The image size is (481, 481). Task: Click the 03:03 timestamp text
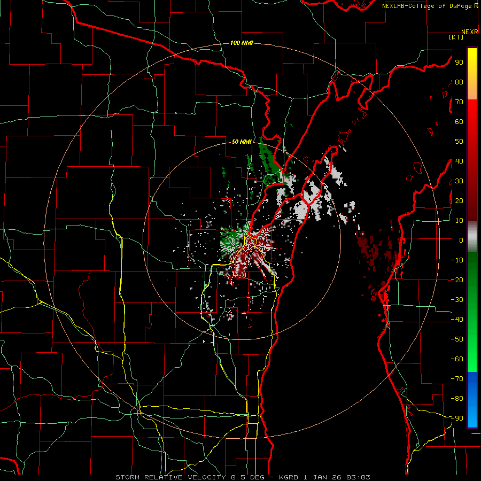point(358,477)
